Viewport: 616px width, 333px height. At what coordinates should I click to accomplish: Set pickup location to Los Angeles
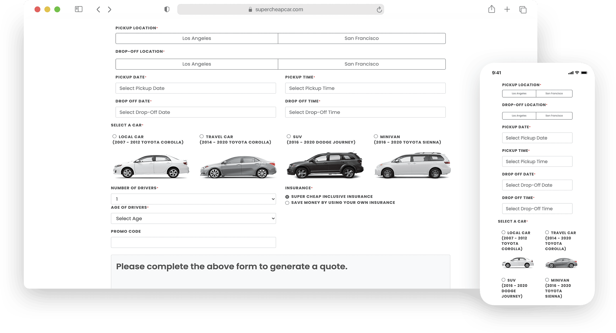tap(197, 38)
